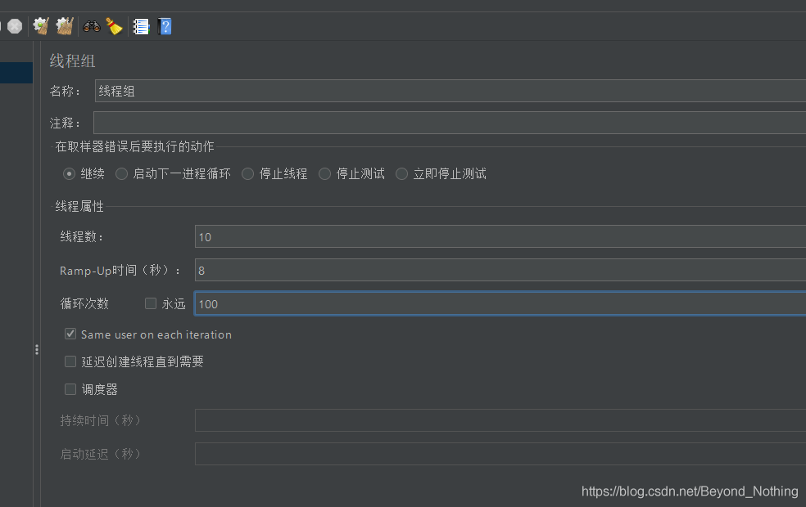Click the 持续时间（秒） field
Screen dimensions: 806x507
[x=500, y=420]
